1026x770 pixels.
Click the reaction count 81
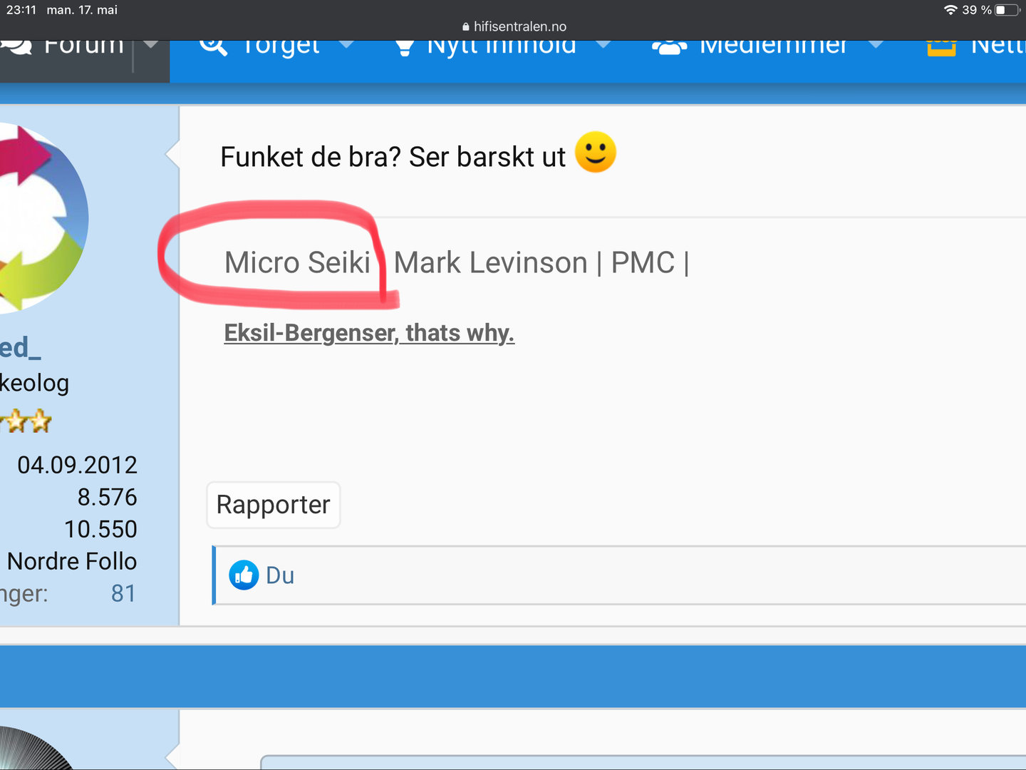click(x=123, y=593)
